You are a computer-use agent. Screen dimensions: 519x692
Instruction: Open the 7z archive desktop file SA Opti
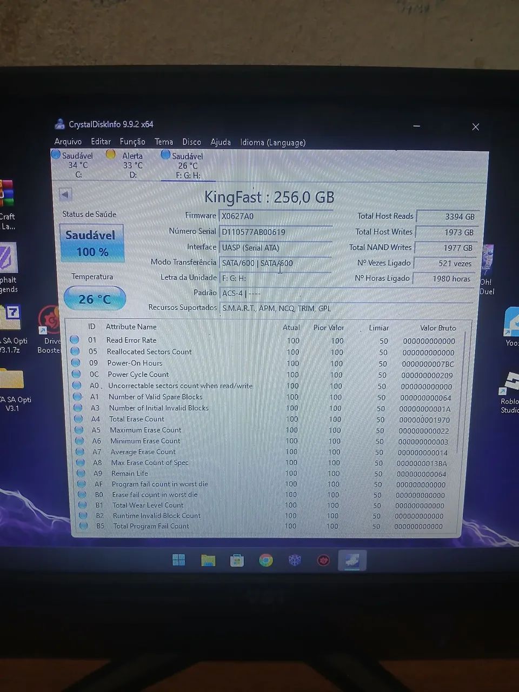tap(11, 329)
